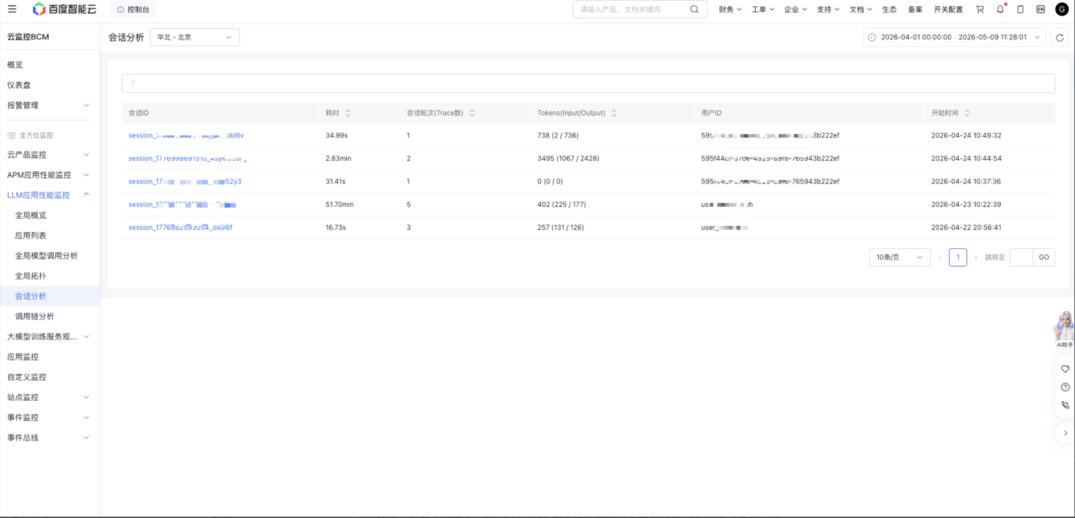The width and height of the screenshot is (1075, 518).
Task: Click the 控制台 console button
Action: point(133,9)
